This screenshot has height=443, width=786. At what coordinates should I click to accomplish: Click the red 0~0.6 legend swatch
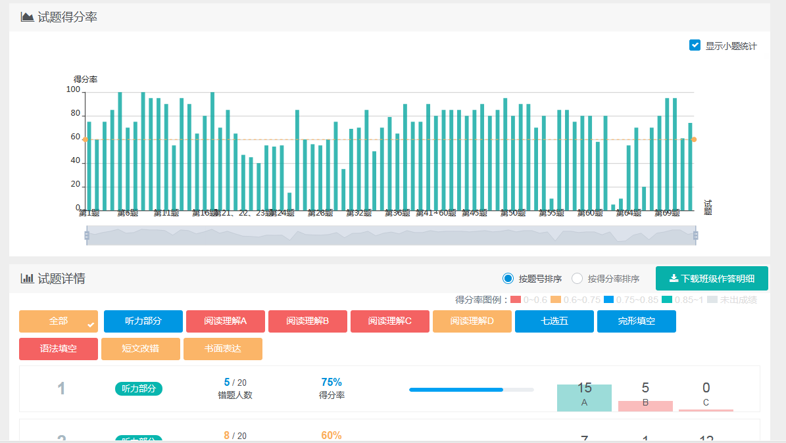tap(516, 300)
